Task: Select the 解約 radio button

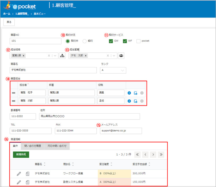Action: coord(84,41)
